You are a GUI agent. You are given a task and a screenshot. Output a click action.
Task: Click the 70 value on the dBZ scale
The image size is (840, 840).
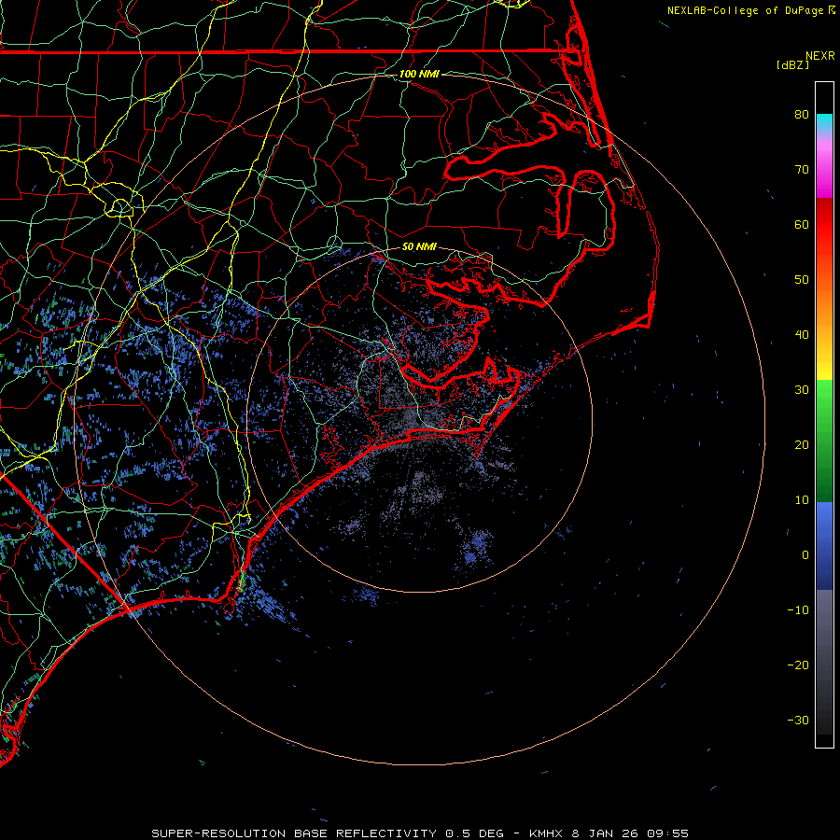coord(802,169)
